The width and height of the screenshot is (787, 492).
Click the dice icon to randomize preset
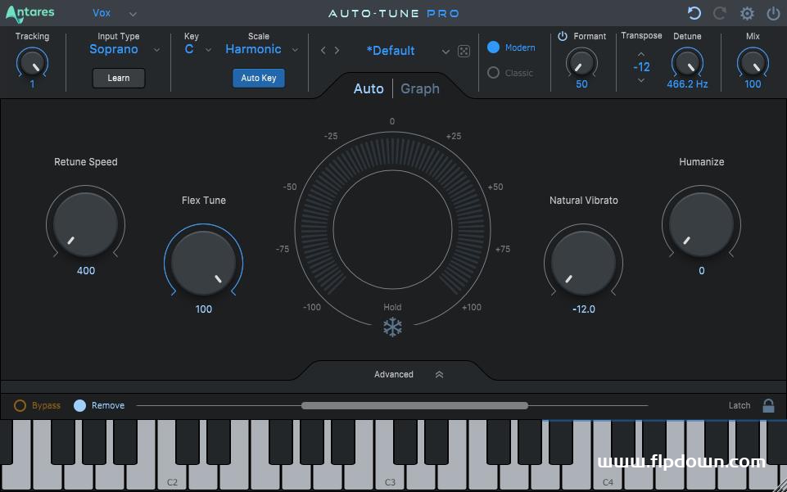click(x=464, y=51)
